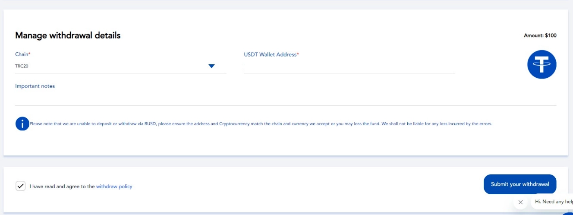This screenshot has height=215, width=573.
Task: Click the red asterisk next to Chain
Action: click(x=29, y=54)
